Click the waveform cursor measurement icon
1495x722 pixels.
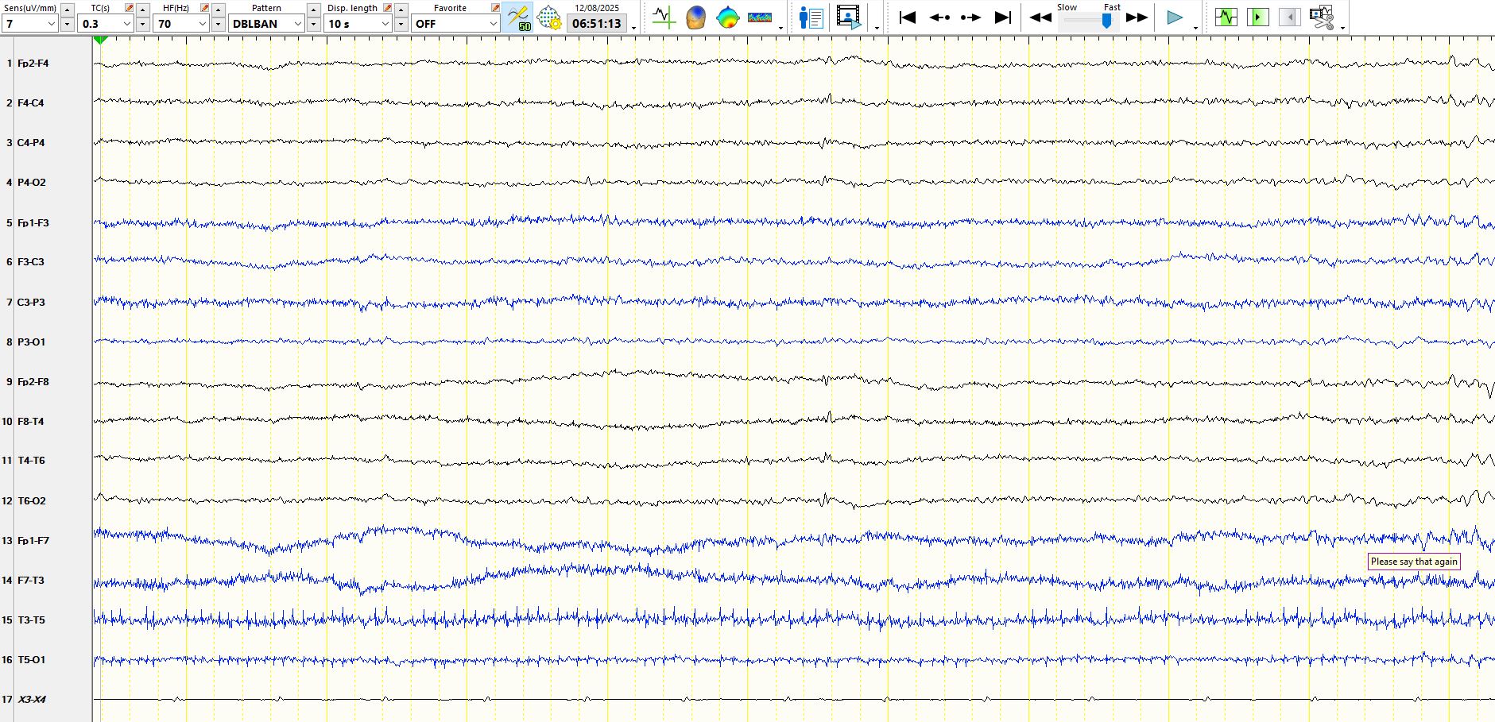pyautogui.click(x=663, y=17)
